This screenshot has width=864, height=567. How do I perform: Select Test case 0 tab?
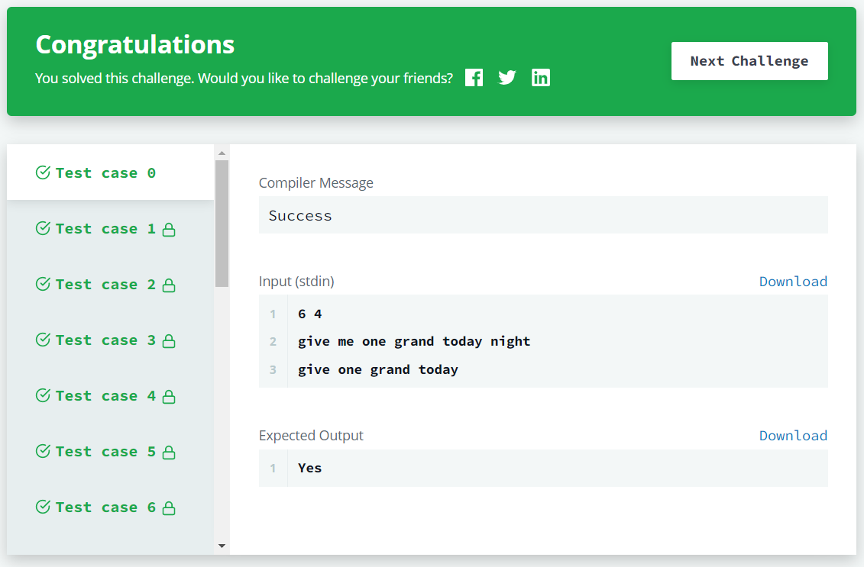click(x=110, y=173)
